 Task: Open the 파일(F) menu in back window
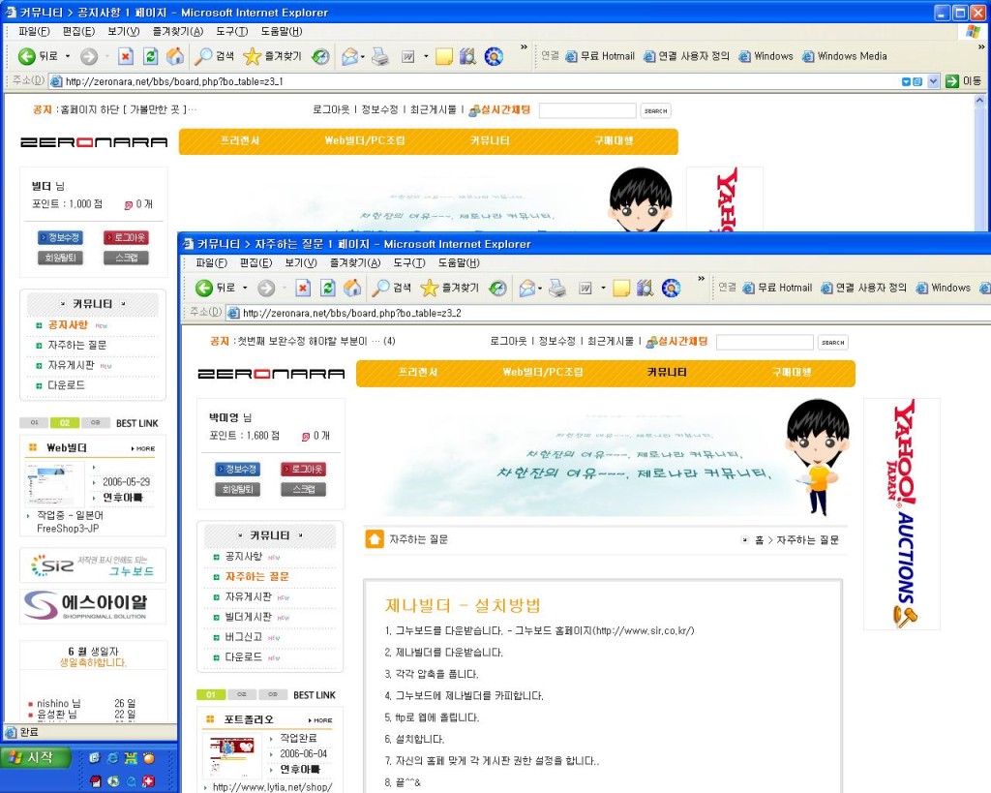[x=34, y=31]
